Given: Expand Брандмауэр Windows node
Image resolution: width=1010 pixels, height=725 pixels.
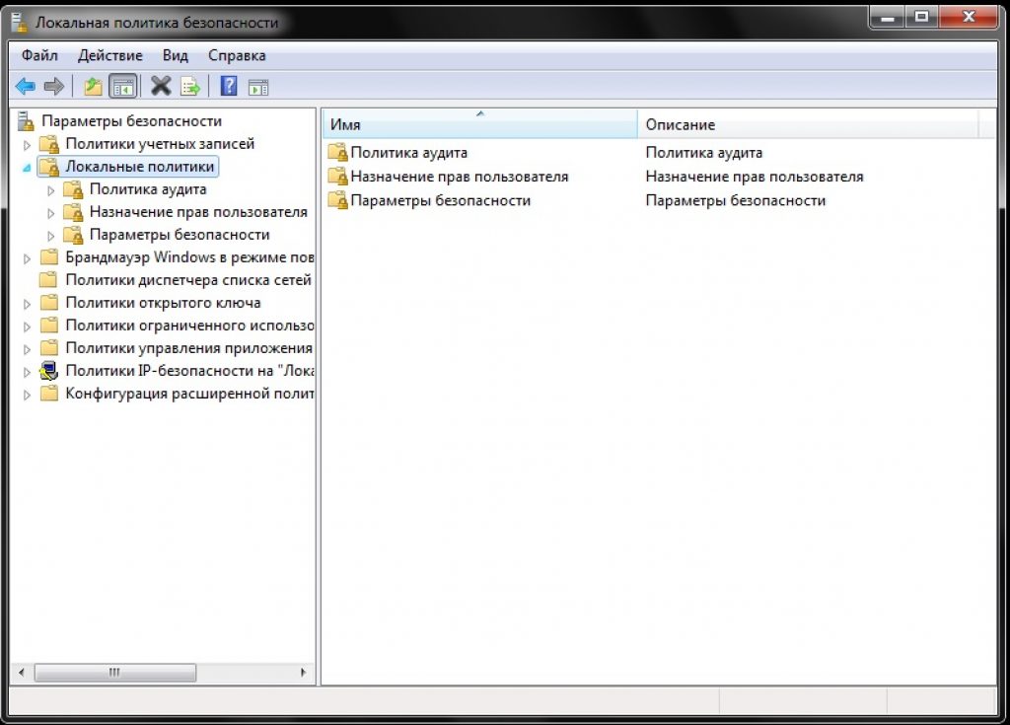Looking at the screenshot, I should (27, 258).
